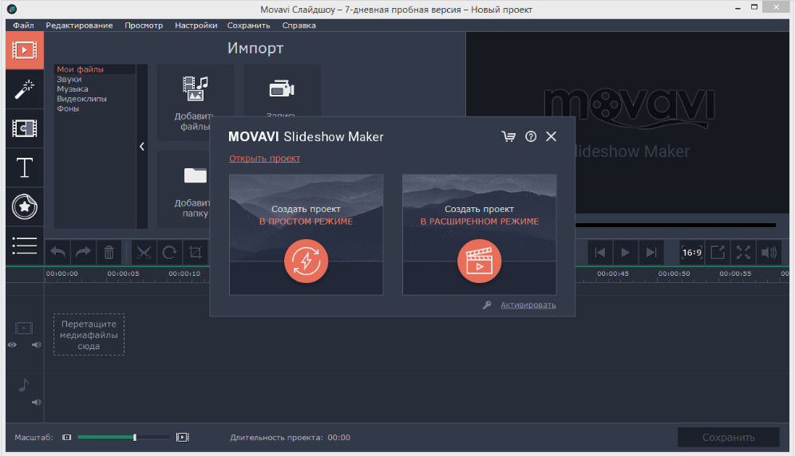795x456 pixels.
Task: Click the Add folder icon
Action: pyautogui.click(x=196, y=175)
